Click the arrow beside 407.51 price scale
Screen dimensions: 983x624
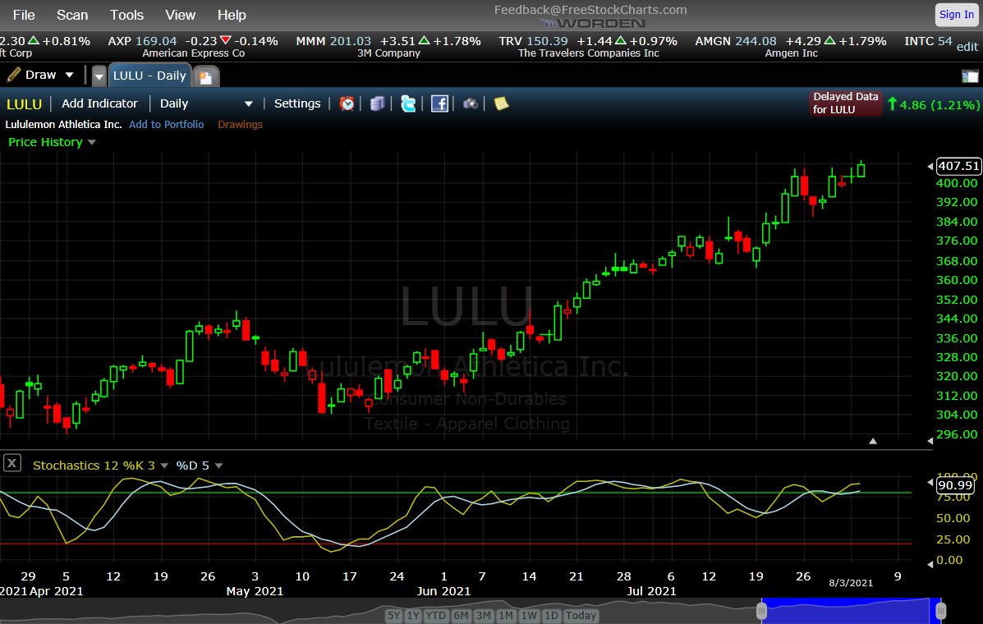930,166
